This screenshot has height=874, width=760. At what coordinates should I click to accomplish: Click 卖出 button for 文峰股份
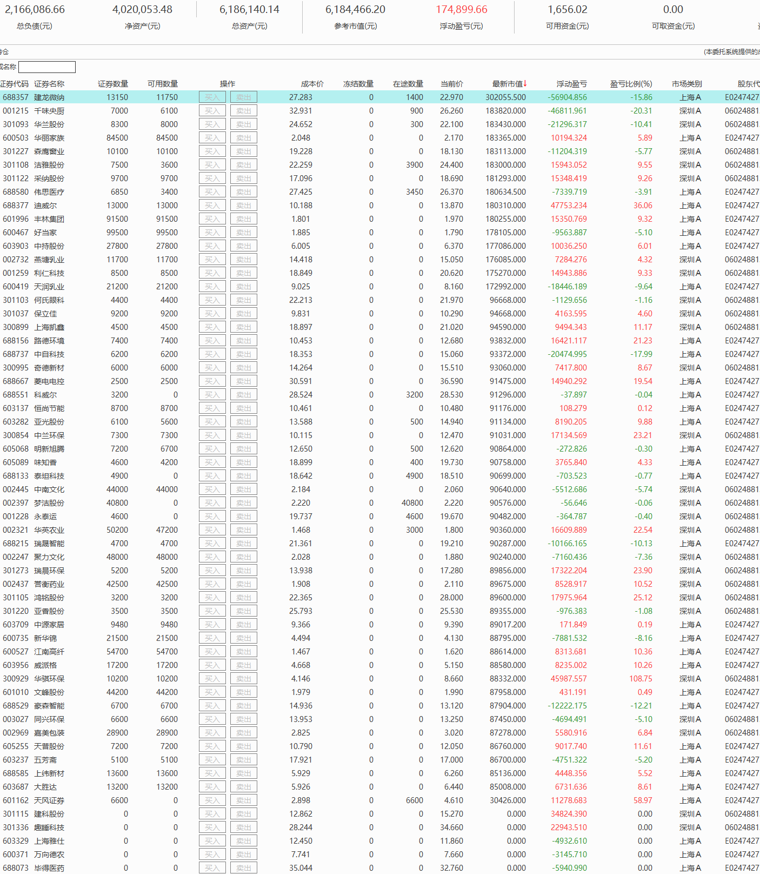(244, 692)
